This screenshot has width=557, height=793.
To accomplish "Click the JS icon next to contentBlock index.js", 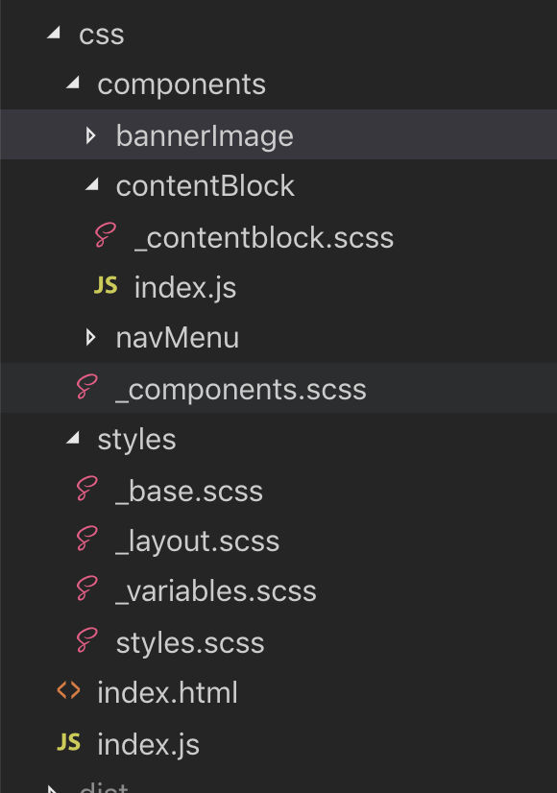I will tap(106, 285).
